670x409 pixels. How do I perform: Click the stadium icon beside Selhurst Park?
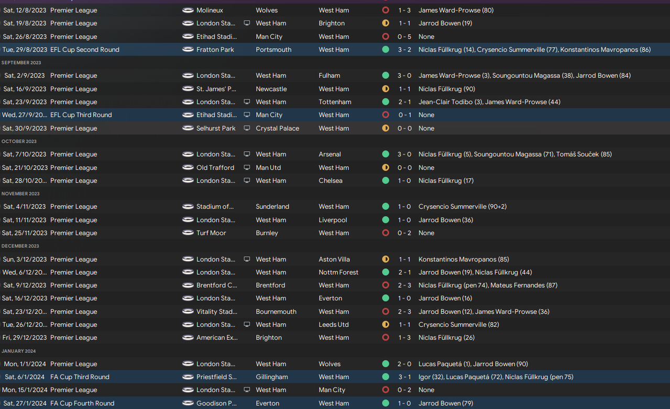[x=188, y=128]
